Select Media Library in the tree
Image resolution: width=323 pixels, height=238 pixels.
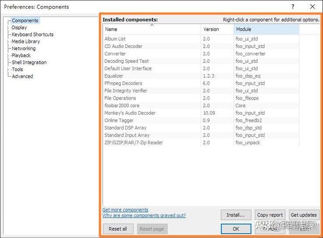click(26, 41)
